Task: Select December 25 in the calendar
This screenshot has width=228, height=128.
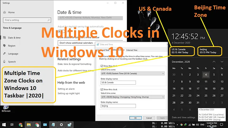Action: 206,96
